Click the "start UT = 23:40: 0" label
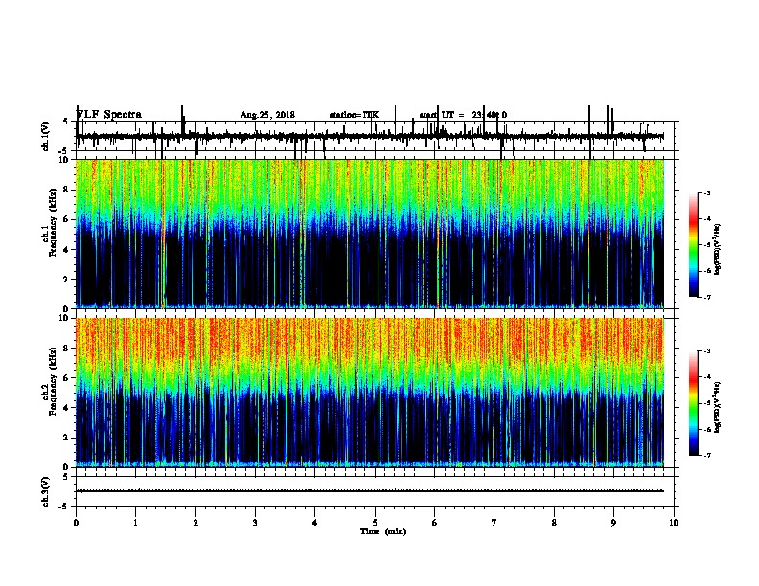This screenshot has height=586, width=759. [x=463, y=115]
